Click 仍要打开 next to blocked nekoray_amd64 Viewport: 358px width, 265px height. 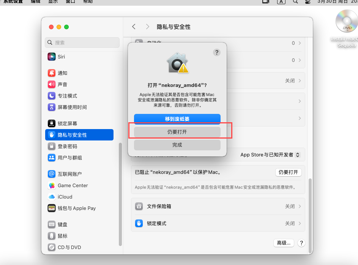289,172
